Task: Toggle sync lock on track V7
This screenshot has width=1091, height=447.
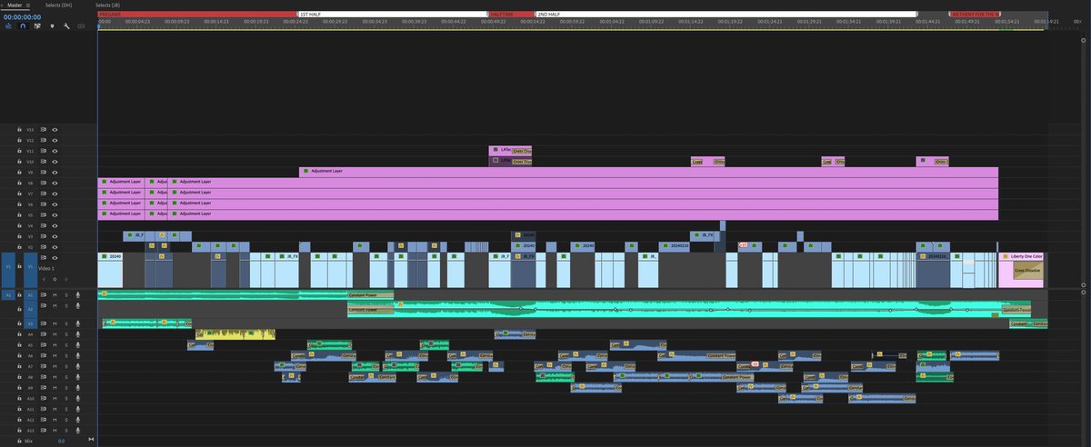Action: point(43,194)
